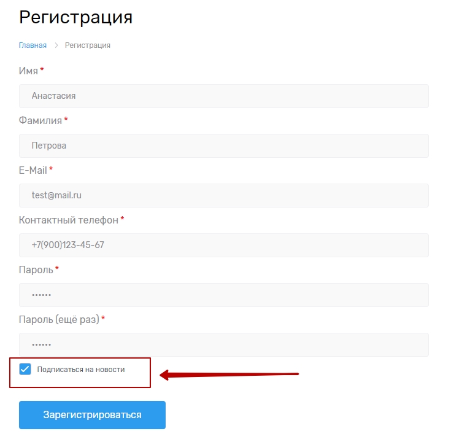Viewport: 454px width, 447px height.
Task: Click the breadcrumb chevron separator
Action: pyautogui.click(x=56, y=45)
